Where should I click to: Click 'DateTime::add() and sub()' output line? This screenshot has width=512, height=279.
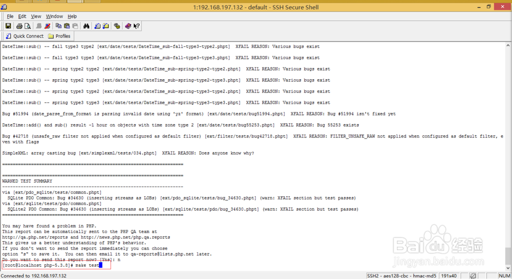point(181,125)
